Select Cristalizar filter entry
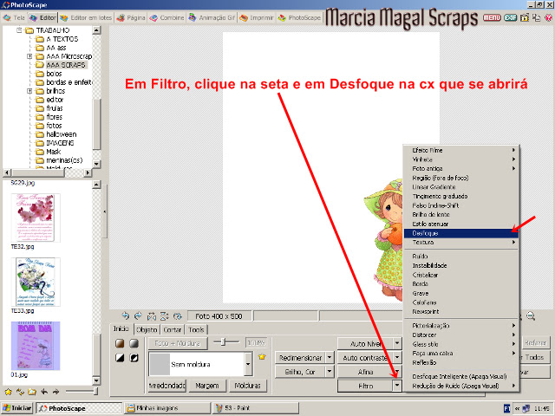 (x=461, y=275)
